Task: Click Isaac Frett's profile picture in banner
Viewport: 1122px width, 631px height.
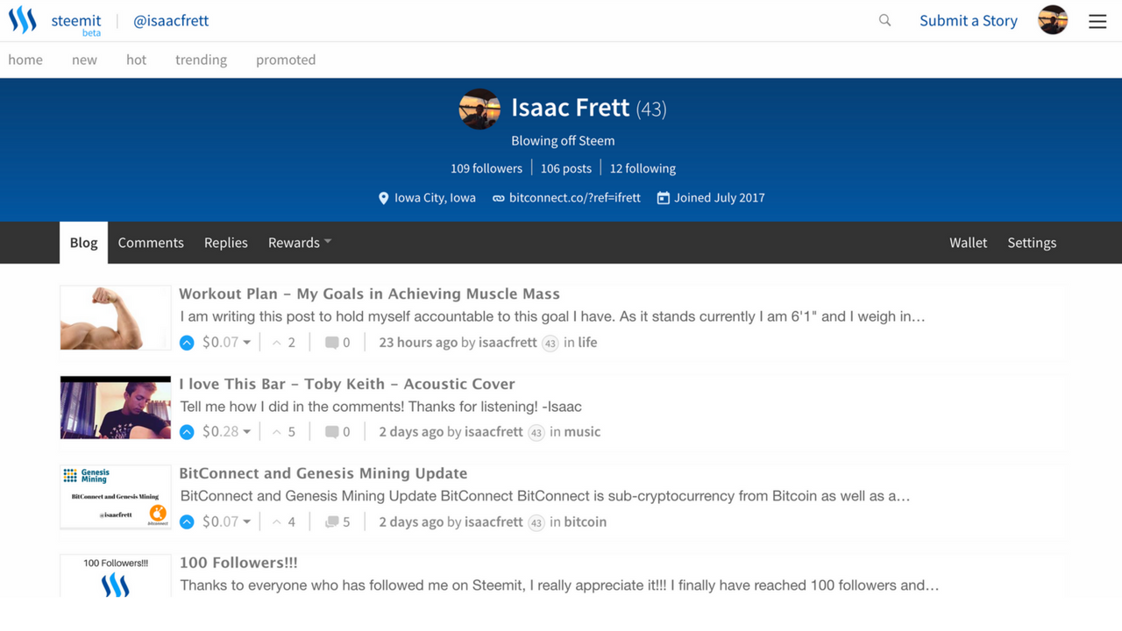Action: (x=479, y=109)
